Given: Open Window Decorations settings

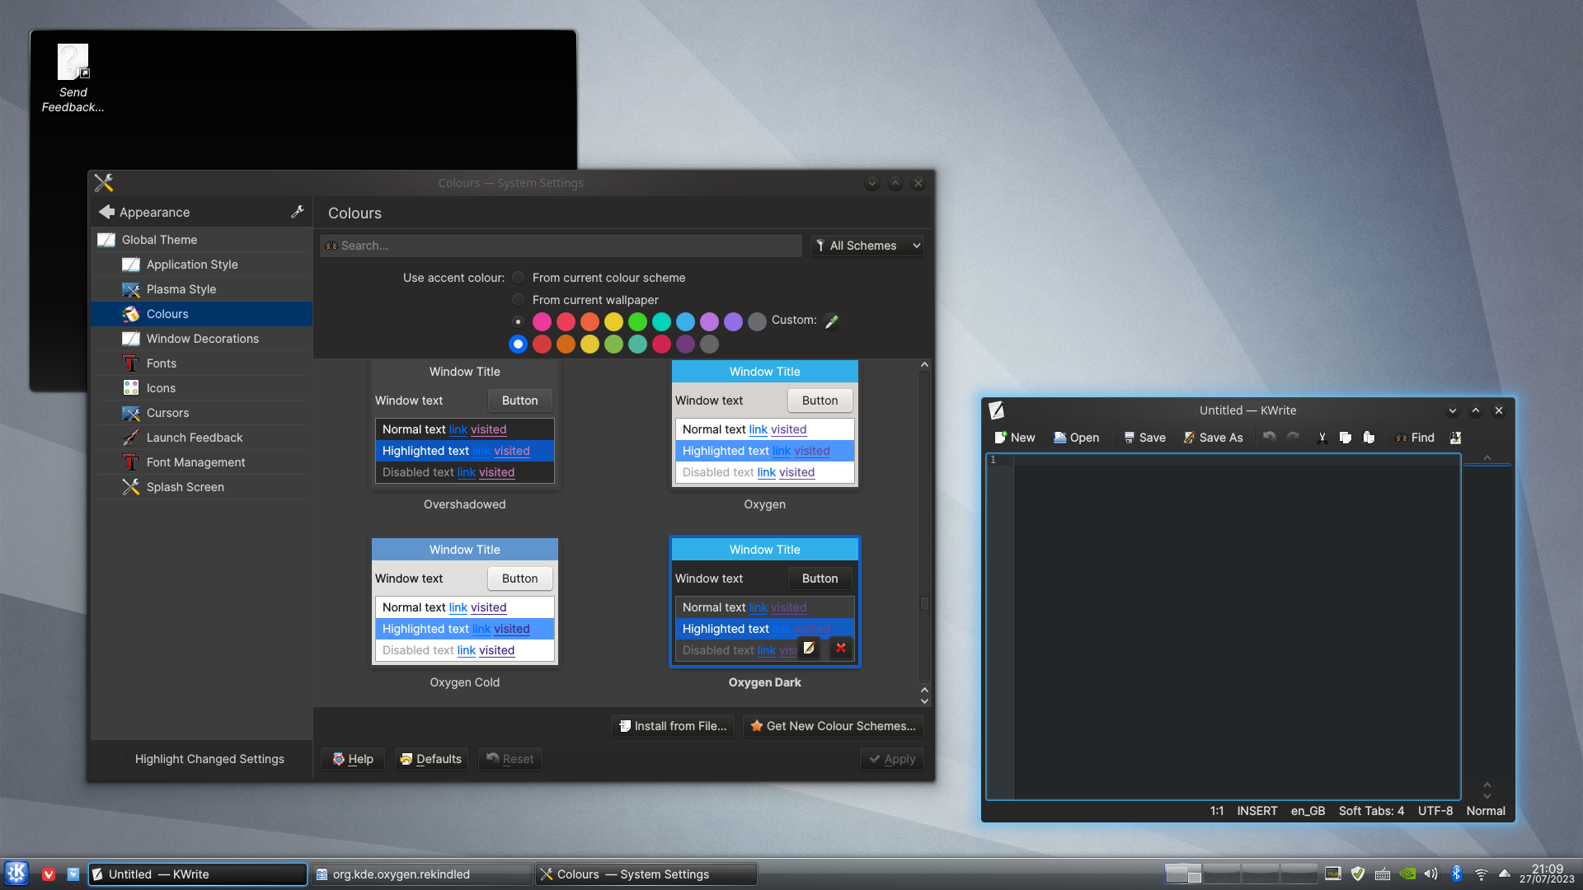Looking at the screenshot, I should 201,339.
